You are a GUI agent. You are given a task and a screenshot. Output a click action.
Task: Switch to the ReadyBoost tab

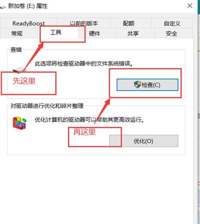(x=29, y=23)
